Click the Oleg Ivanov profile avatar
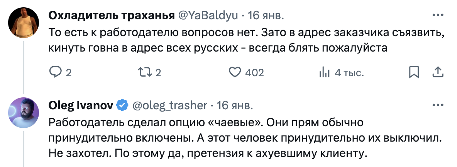This screenshot has width=457, height=167. [23, 112]
